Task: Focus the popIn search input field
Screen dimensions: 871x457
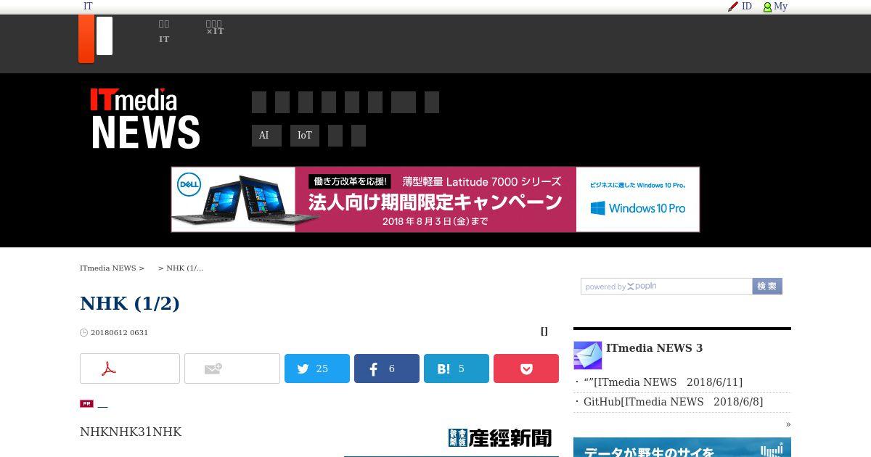Action: tap(666, 287)
